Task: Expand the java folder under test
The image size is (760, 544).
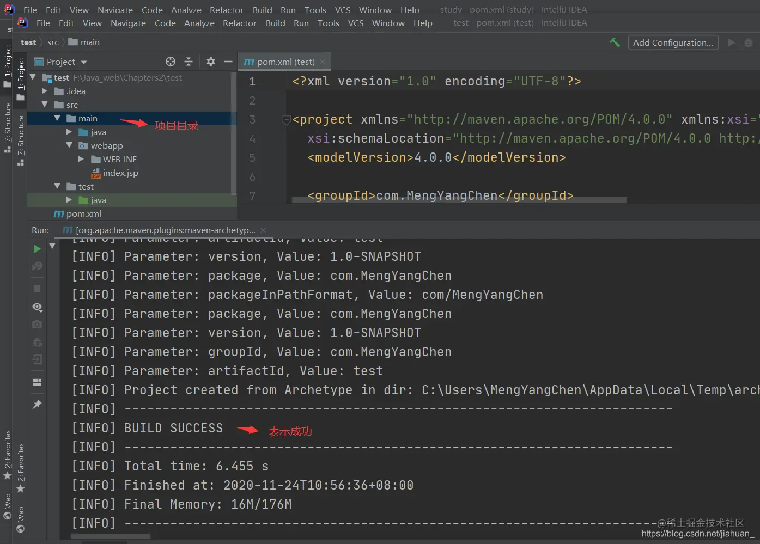Action: tap(69, 200)
